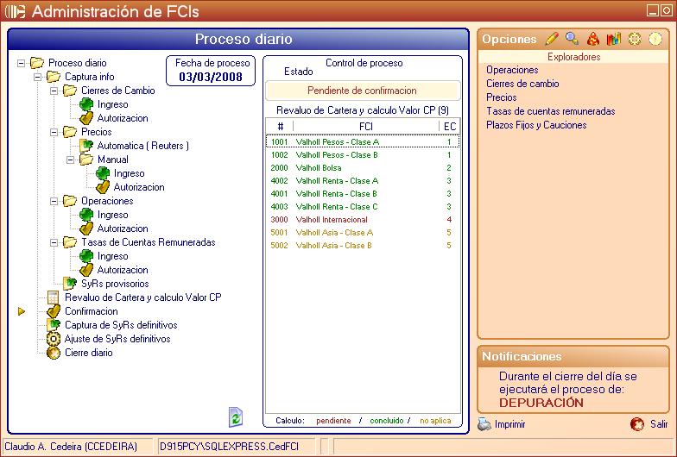Click the Autorizacion checkmark icon under Cierres de Cambio
677x457 pixels.
[x=86, y=118]
